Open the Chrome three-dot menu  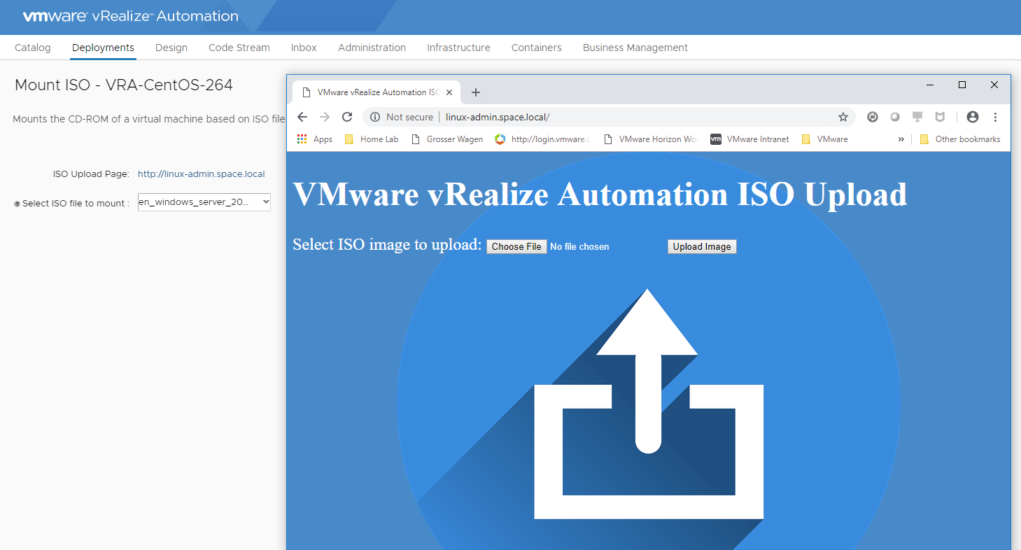[995, 117]
